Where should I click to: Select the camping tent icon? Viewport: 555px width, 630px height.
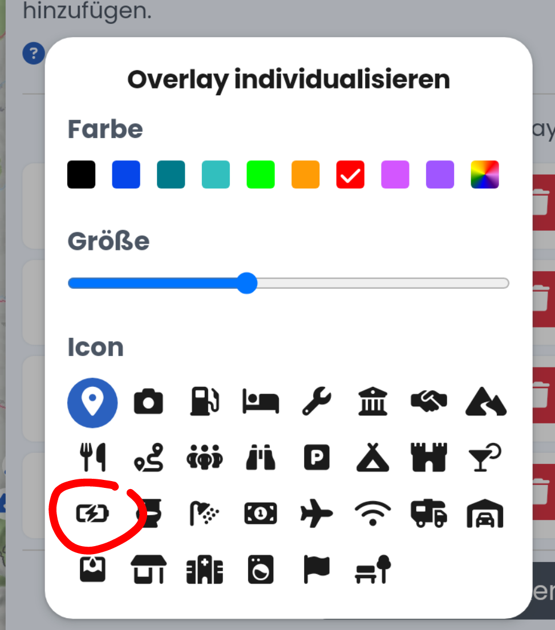372,457
